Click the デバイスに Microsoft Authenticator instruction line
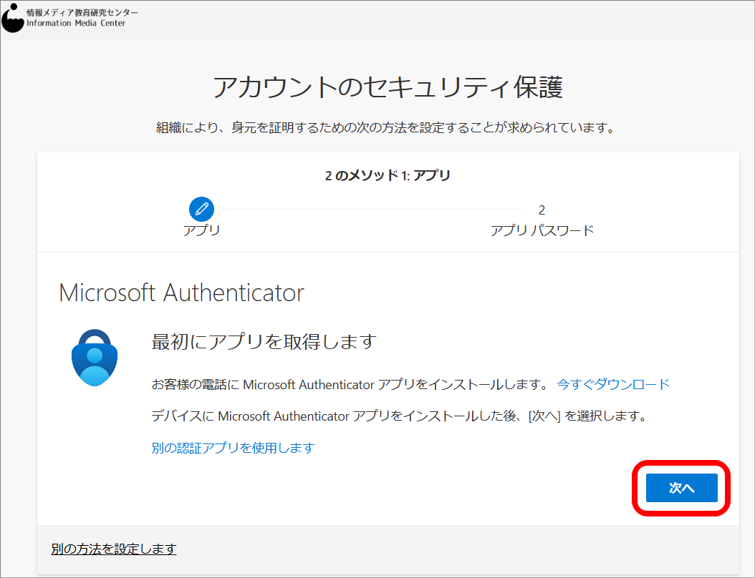 (x=400, y=416)
